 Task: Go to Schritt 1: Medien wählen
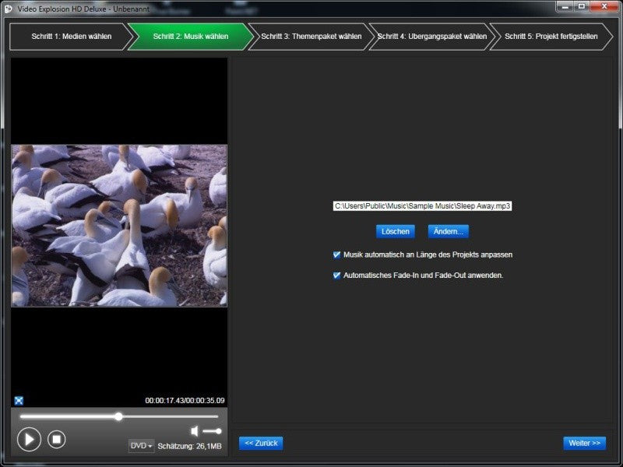72,37
